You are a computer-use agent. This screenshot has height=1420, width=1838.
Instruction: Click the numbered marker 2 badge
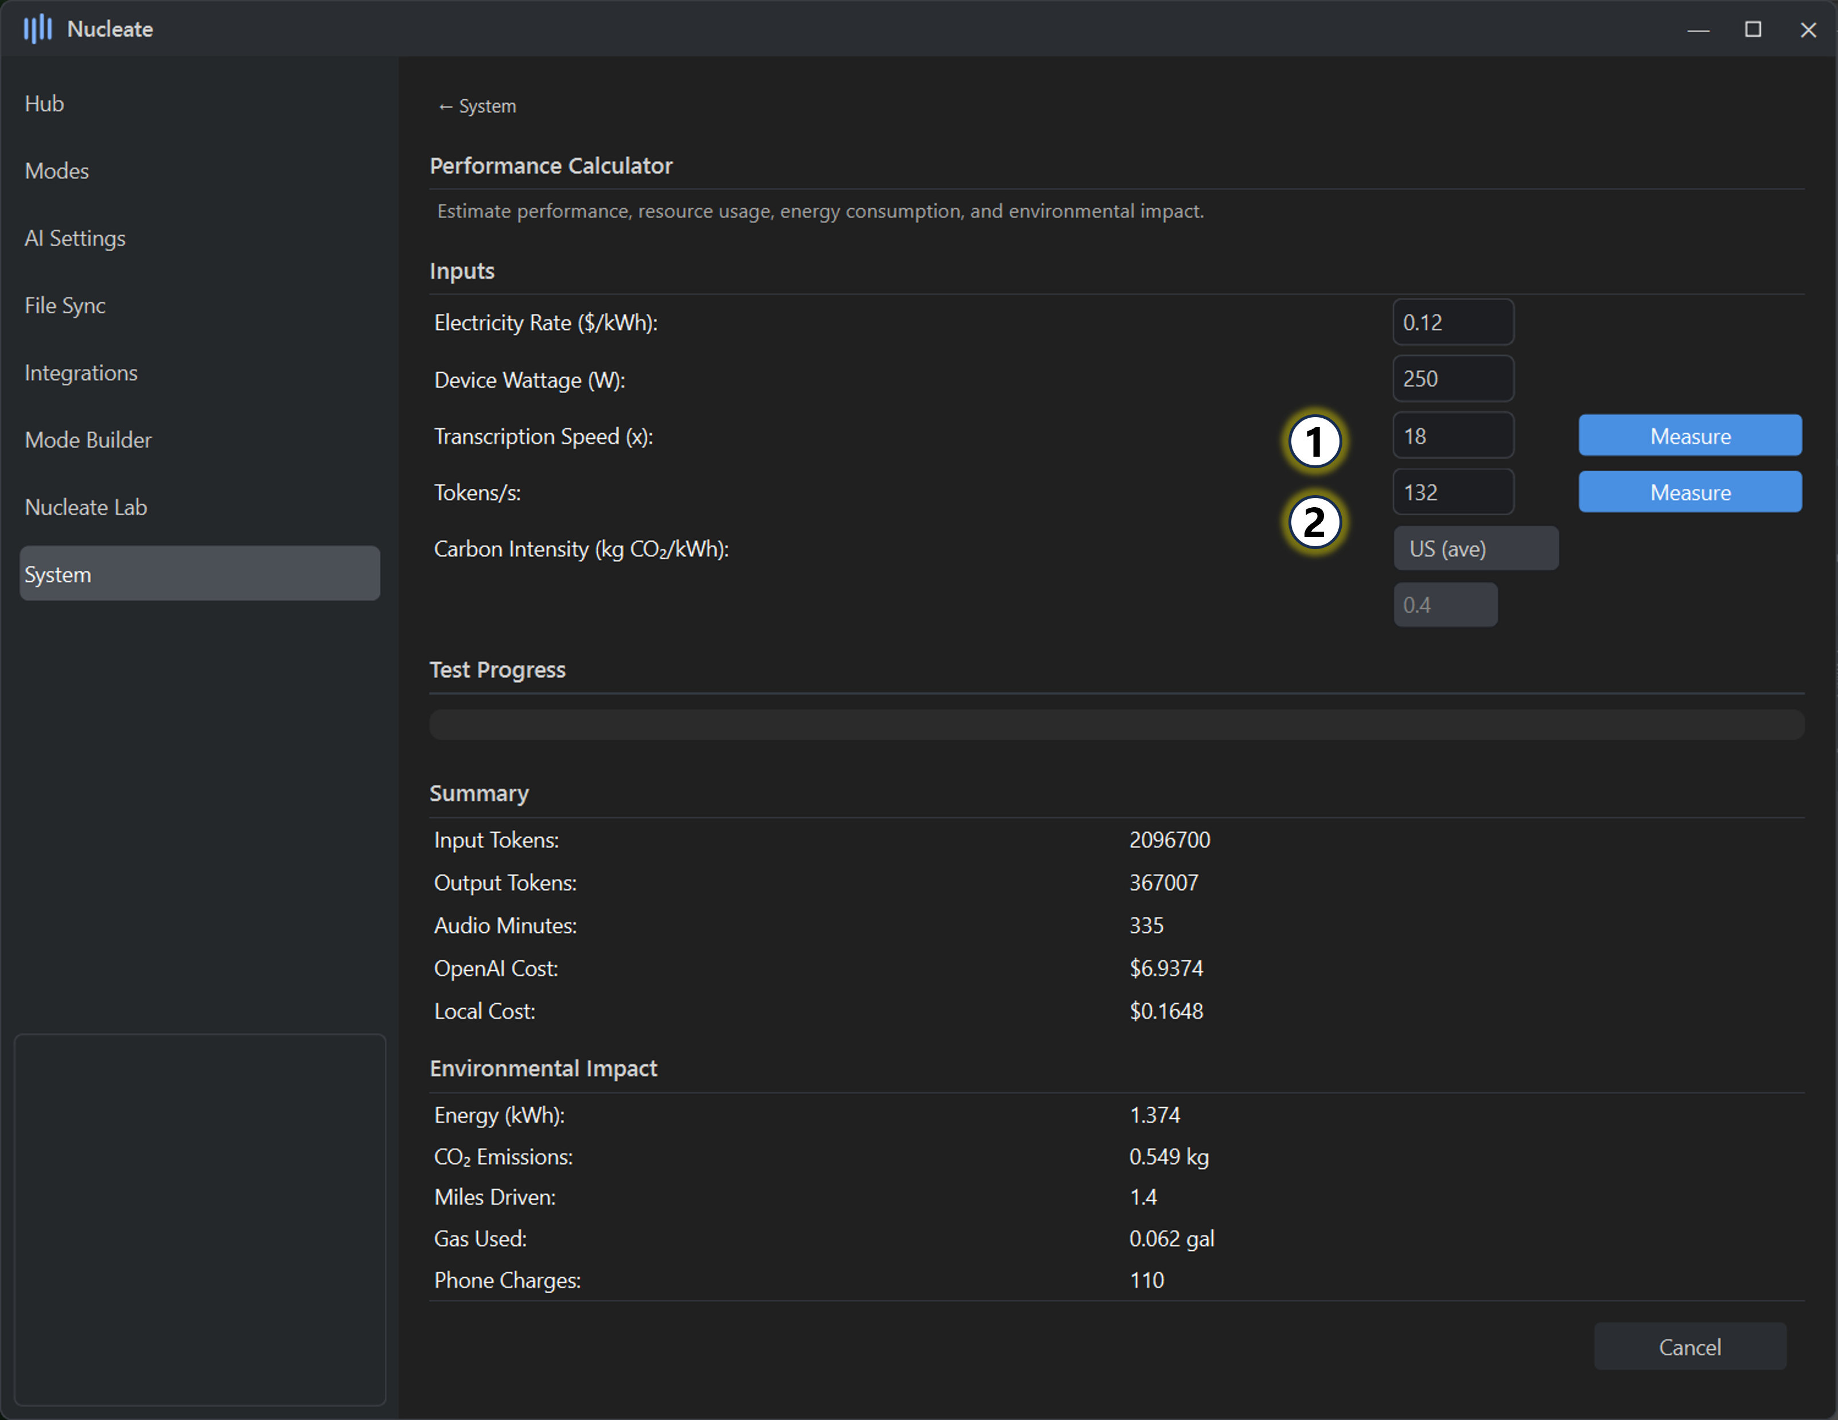[x=1315, y=522]
